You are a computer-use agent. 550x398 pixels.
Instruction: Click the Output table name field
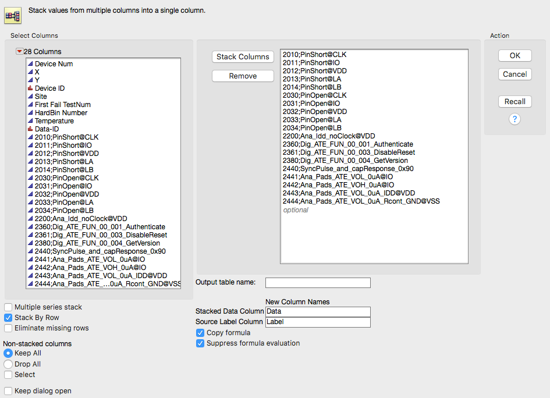click(x=318, y=283)
